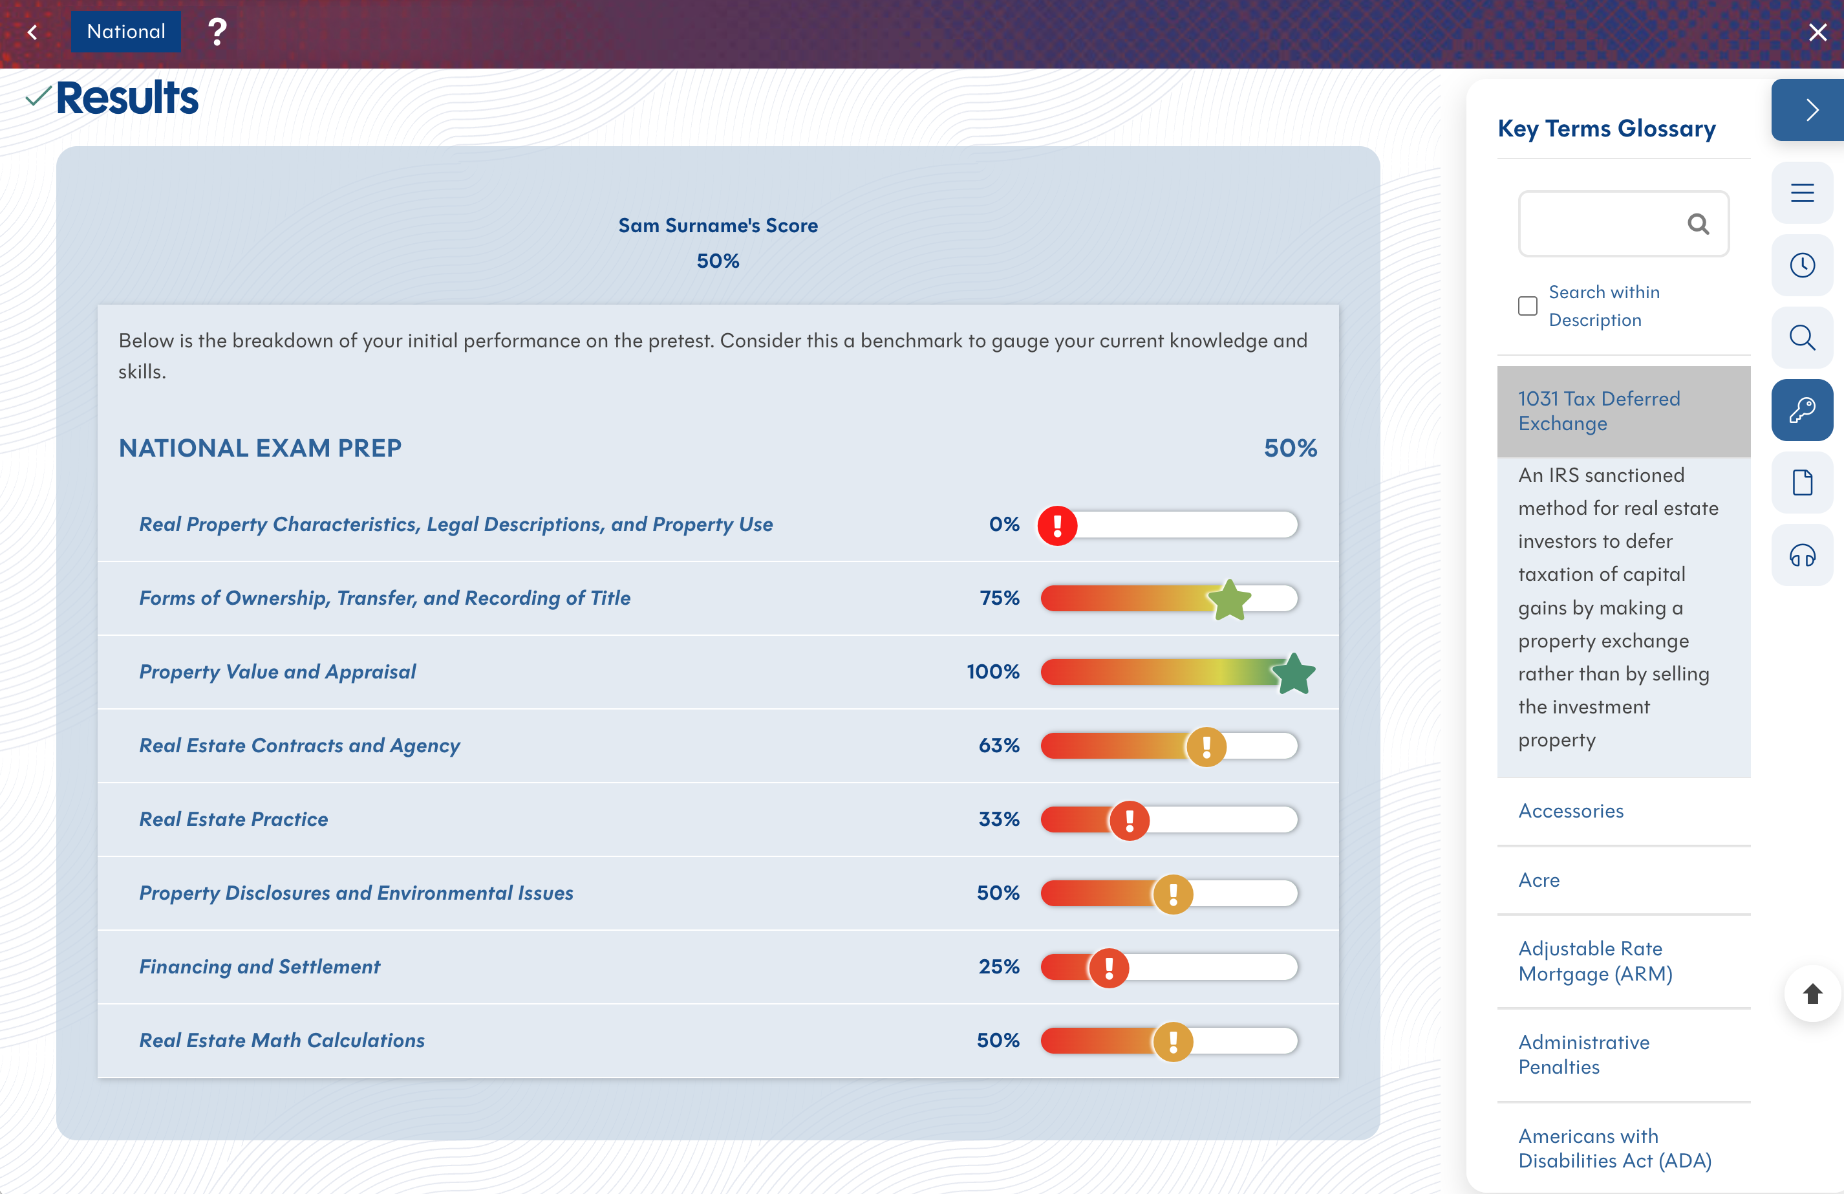Open Forms of Ownership, Transfer category
Image resolution: width=1844 pixels, height=1194 pixels.
click(384, 598)
